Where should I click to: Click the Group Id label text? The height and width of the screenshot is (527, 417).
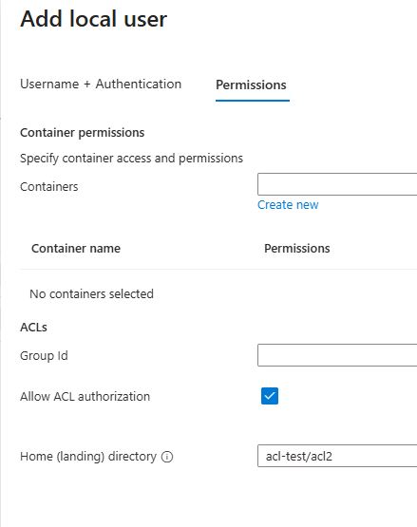pyautogui.click(x=44, y=355)
